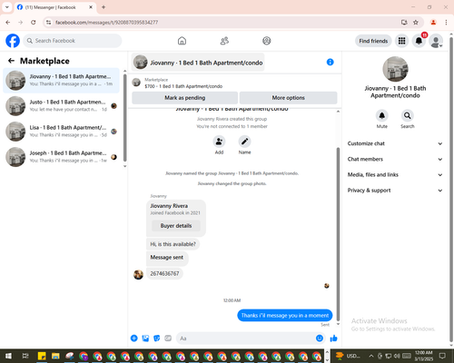
Task: Click the 'Thanks i'll message you' bubble
Action: (285, 315)
